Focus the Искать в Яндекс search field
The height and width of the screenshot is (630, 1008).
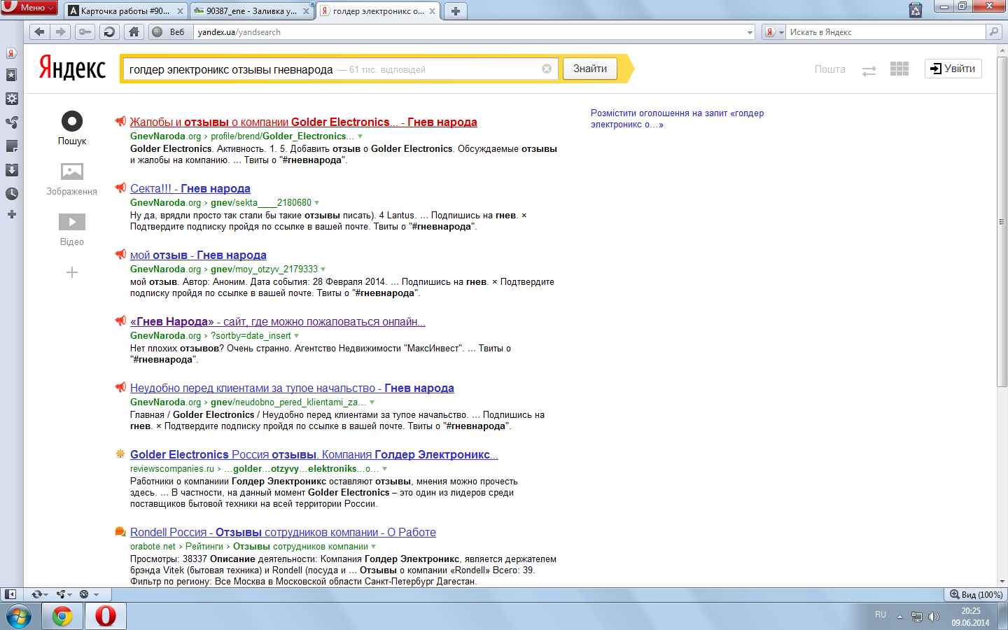click(885, 32)
